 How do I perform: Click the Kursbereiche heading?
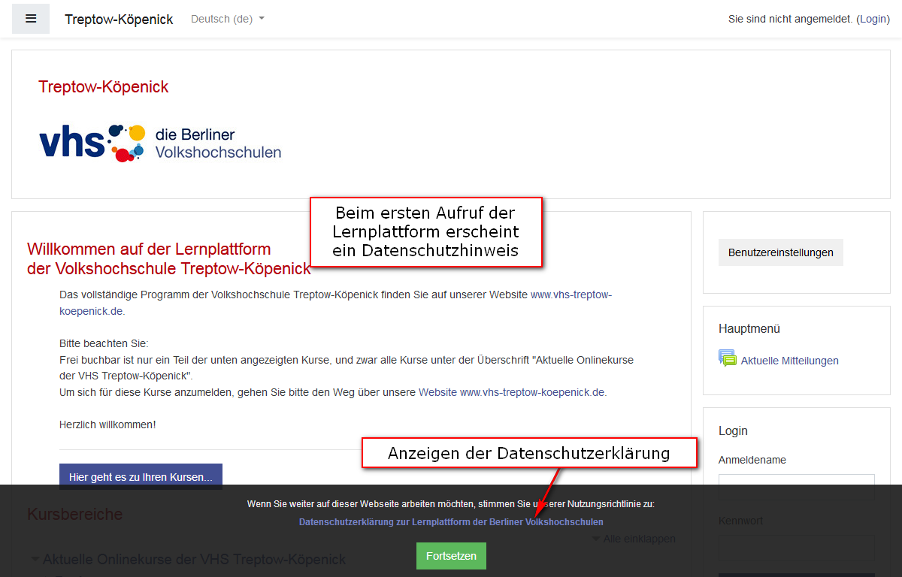pos(74,514)
